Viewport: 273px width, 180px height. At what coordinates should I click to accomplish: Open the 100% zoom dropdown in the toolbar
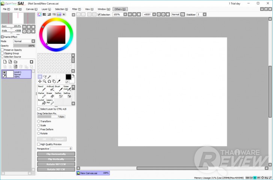125,15
